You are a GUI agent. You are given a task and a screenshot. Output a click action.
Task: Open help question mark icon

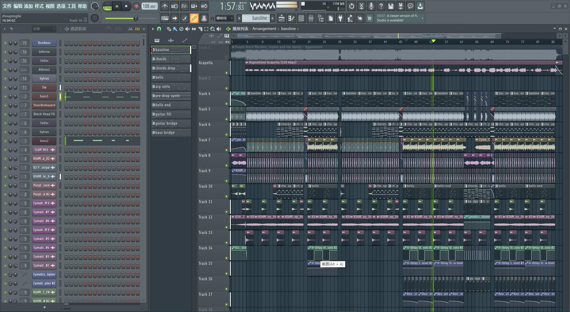pos(381,6)
